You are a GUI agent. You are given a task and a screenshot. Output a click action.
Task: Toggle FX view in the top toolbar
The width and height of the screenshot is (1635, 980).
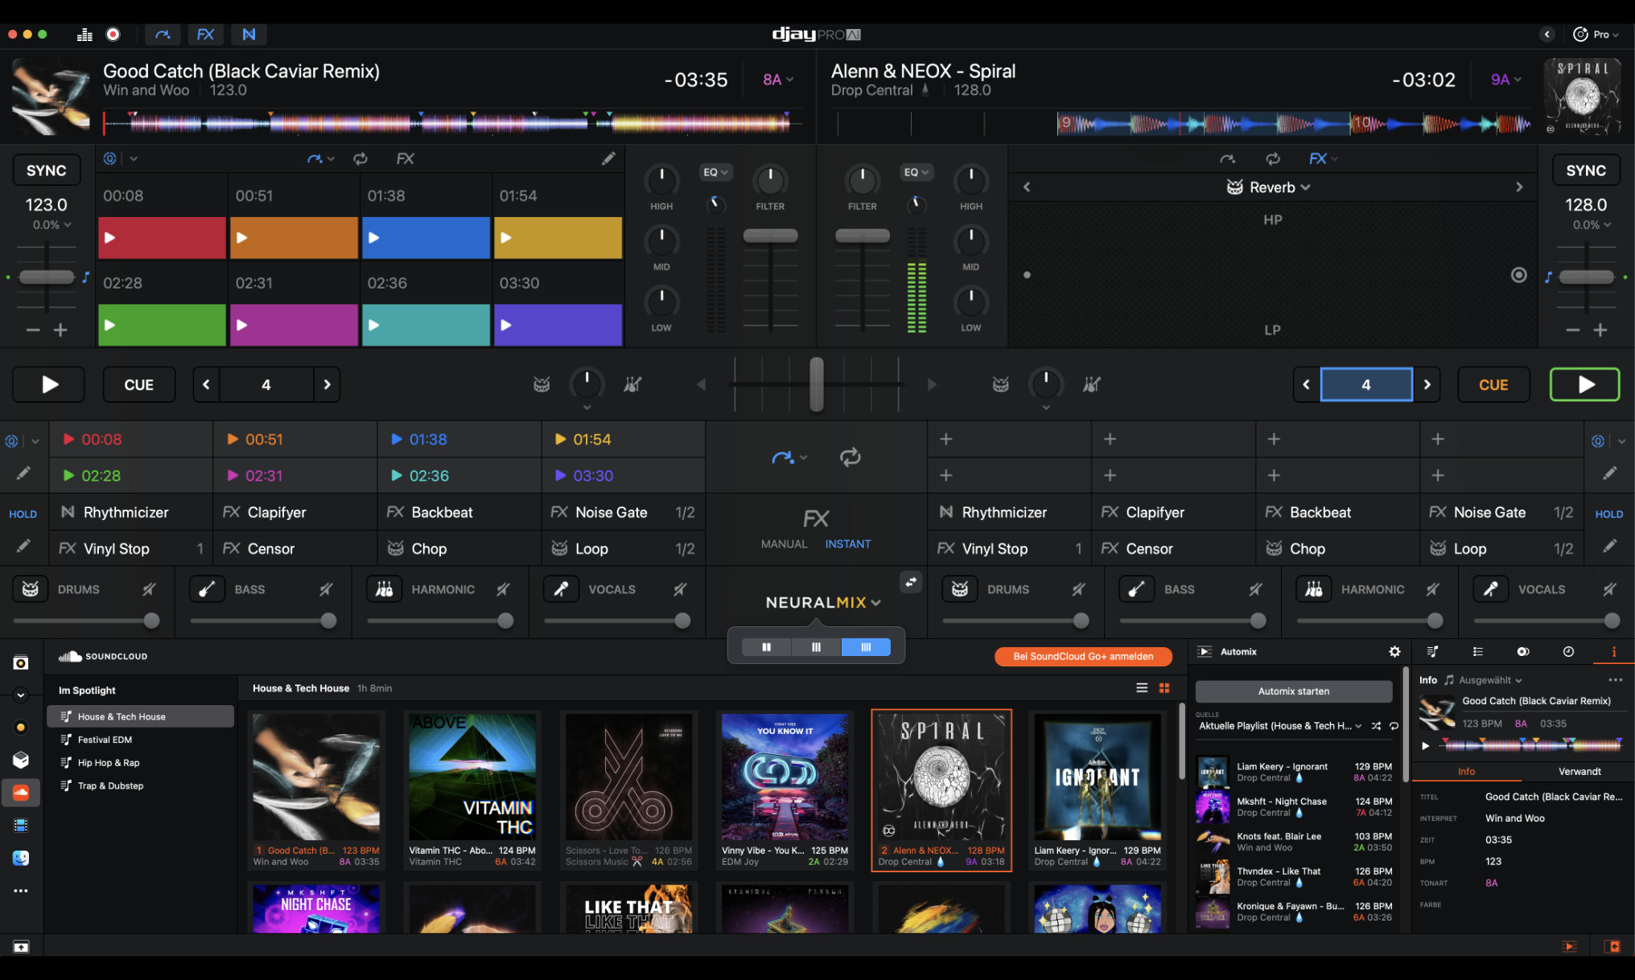tap(205, 34)
